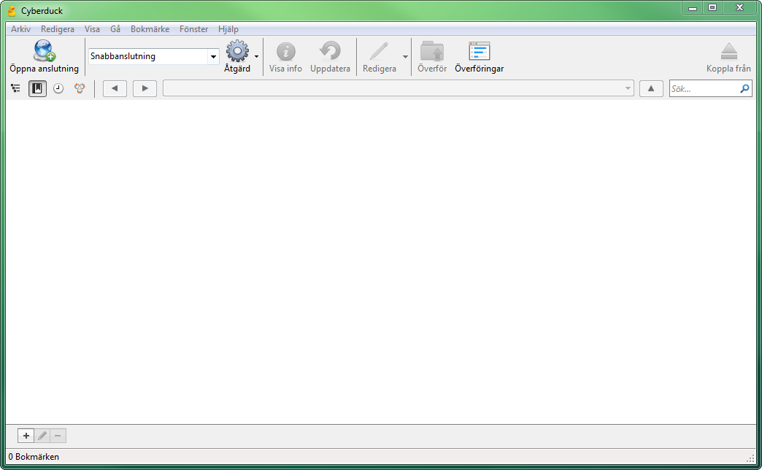762x470 pixels.
Task: Open the Redigera editor dropdown arrow
Action: (405, 56)
